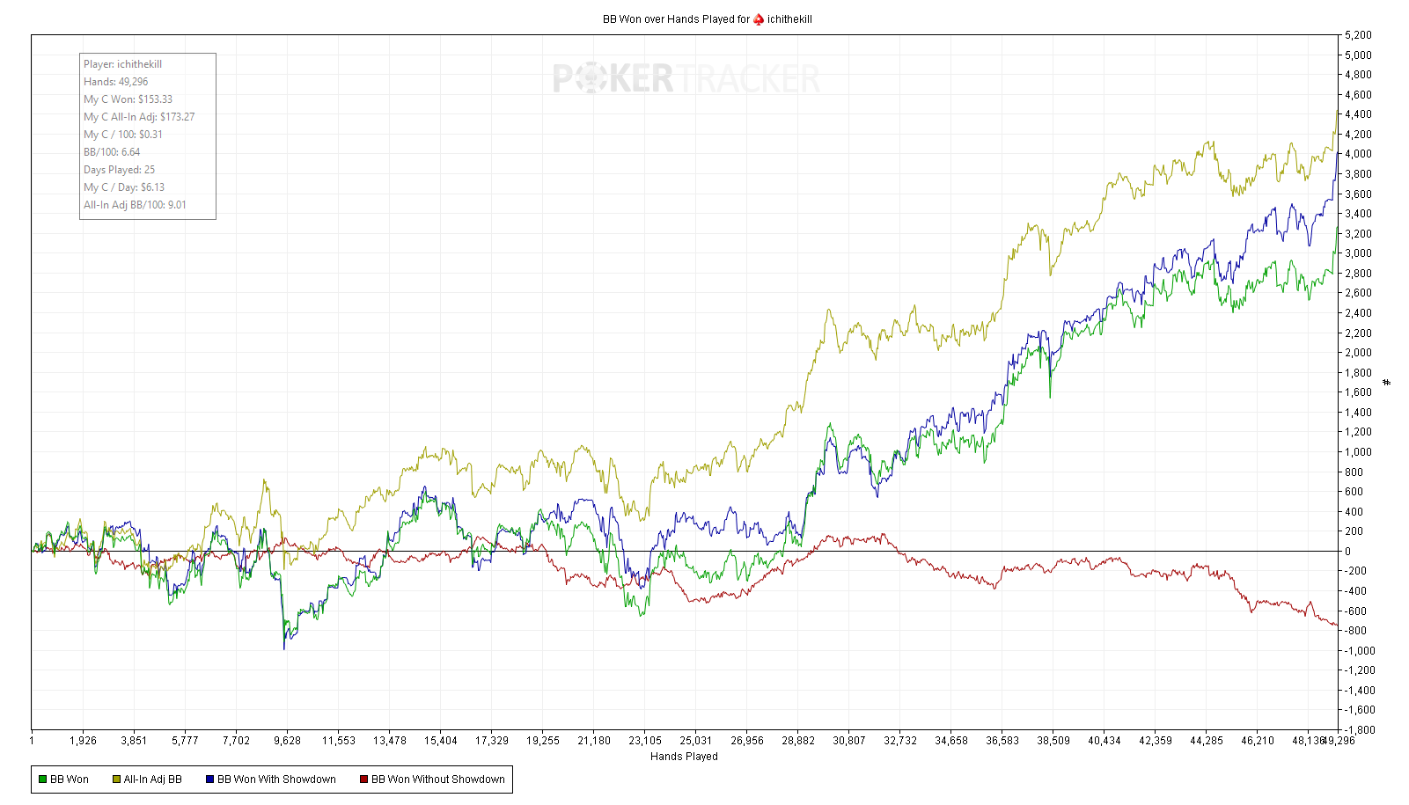Click the x-axis tick label '28,882'
1409x805 pixels.
click(x=798, y=741)
